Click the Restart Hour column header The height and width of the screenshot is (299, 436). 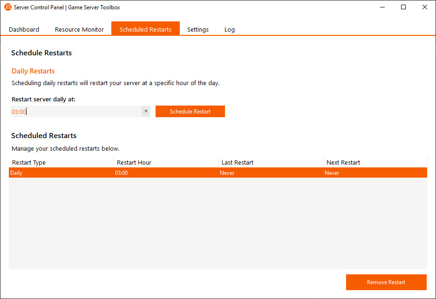pos(134,162)
